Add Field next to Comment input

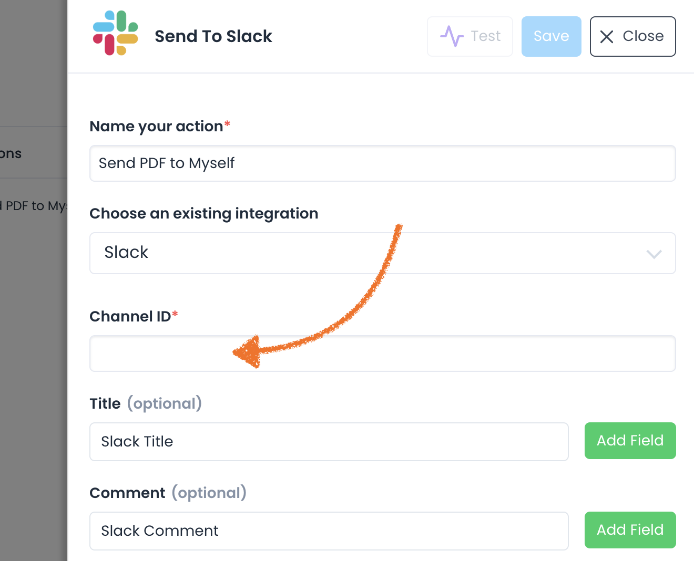point(630,530)
